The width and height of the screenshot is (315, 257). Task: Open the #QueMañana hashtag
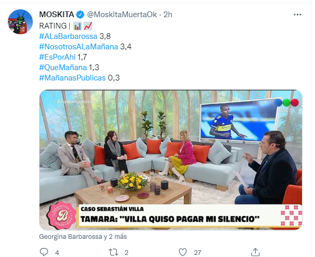click(63, 67)
